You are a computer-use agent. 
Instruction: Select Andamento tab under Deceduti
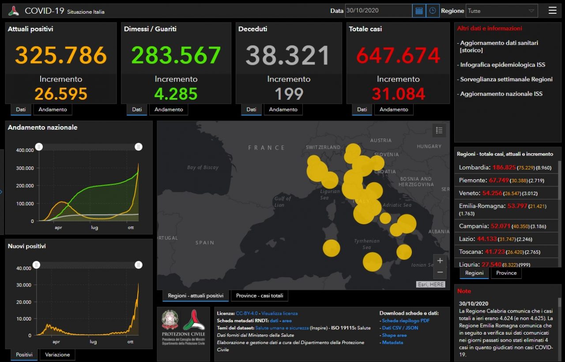click(x=283, y=109)
